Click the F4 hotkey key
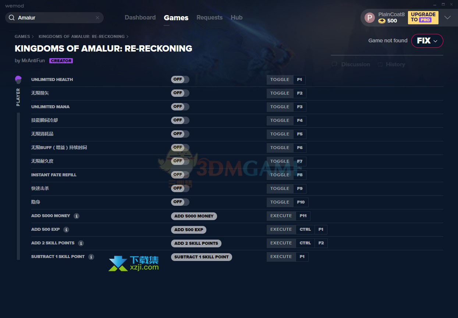 (300, 120)
